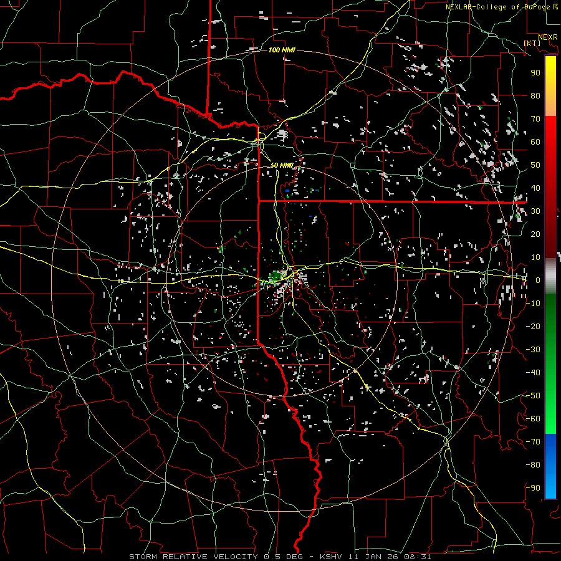The width and height of the screenshot is (561, 561).
Task: Click the 40 value on velocity scale
Action: point(535,188)
